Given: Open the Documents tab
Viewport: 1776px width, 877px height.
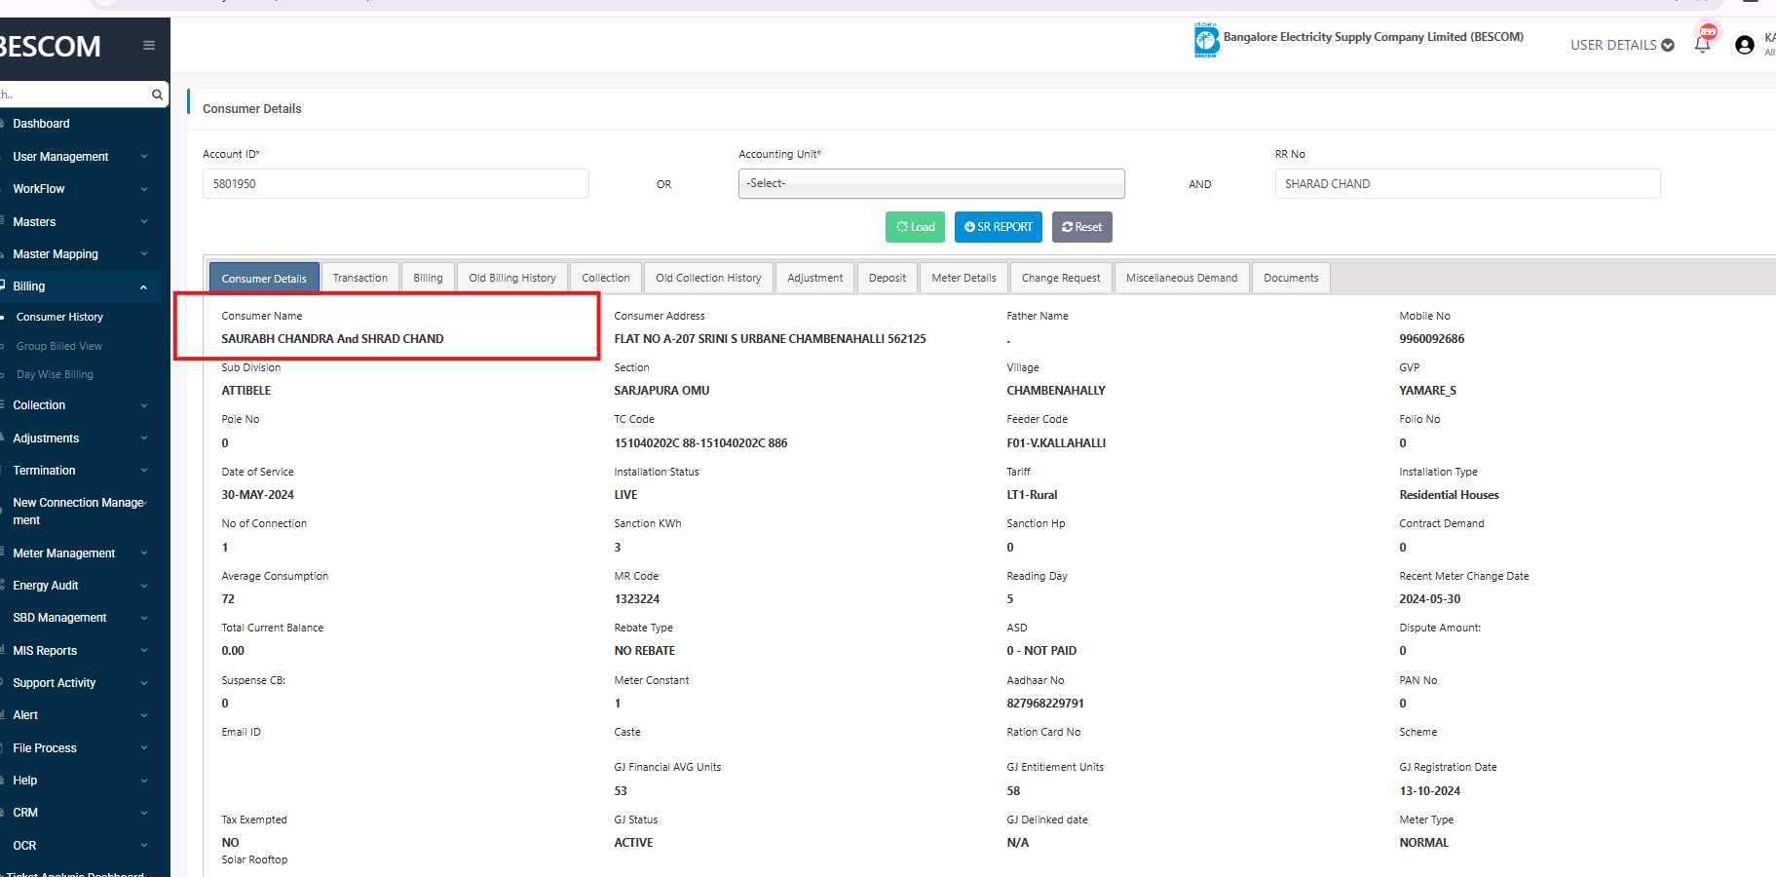Looking at the screenshot, I should point(1291,278).
